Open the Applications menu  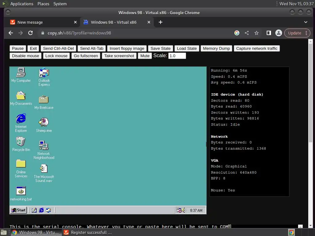(x=22, y=4)
